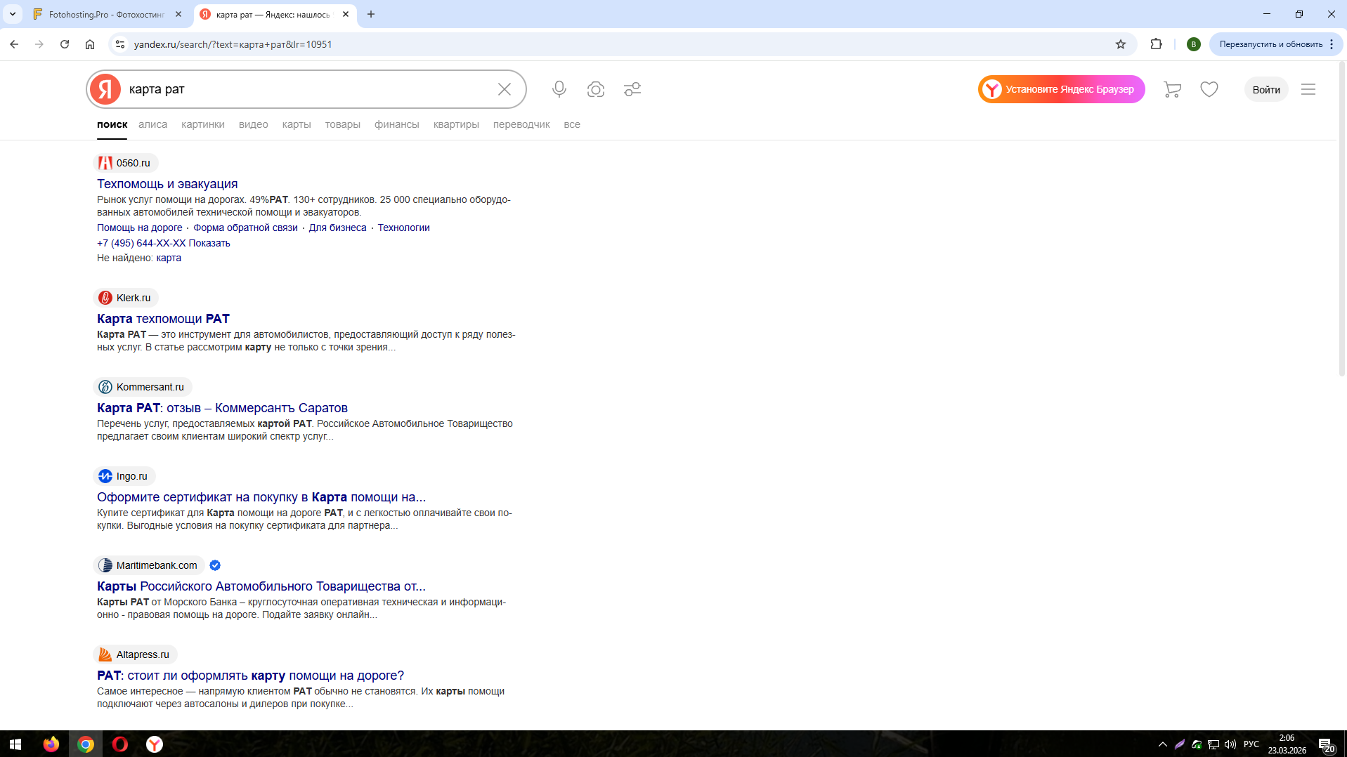
Task: Switch to картинки search tab
Action: pyautogui.click(x=203, y=124)
